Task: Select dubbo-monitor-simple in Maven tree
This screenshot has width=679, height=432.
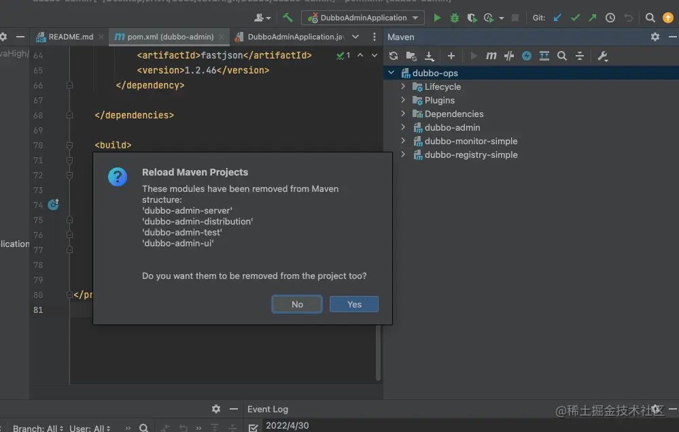Action: (471, 142)
